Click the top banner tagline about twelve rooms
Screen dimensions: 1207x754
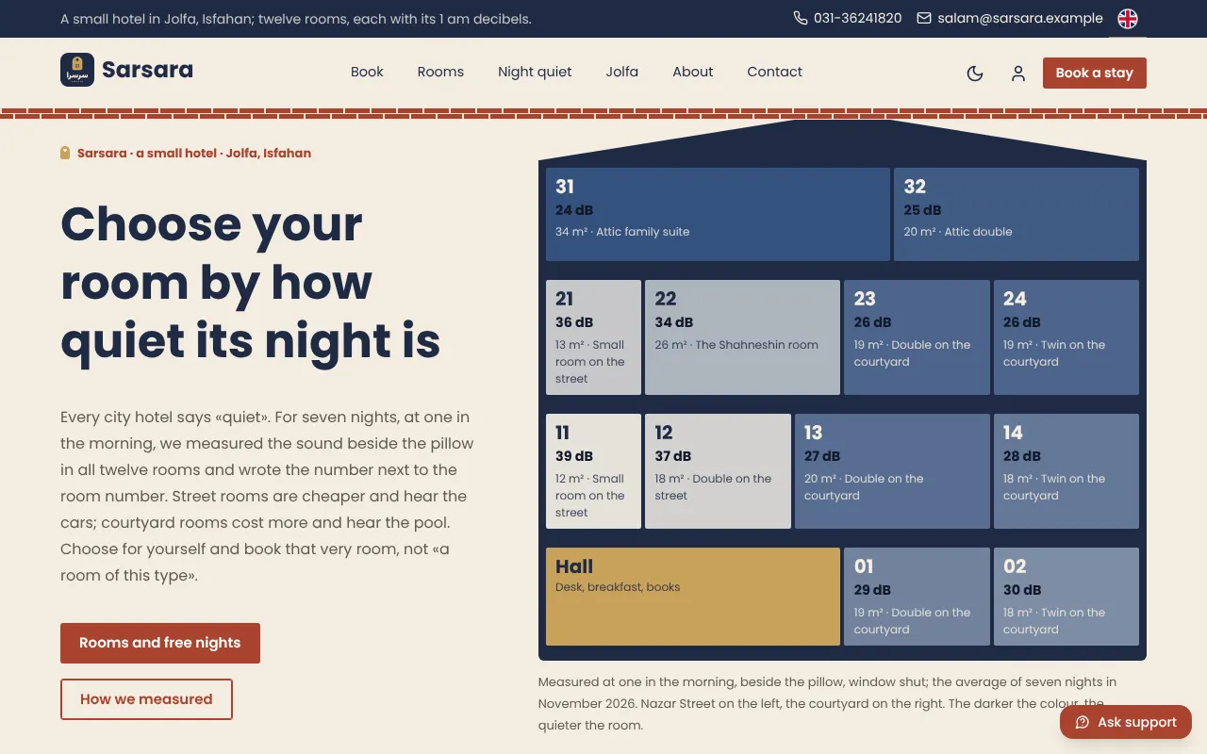click(x=296, y=19)
